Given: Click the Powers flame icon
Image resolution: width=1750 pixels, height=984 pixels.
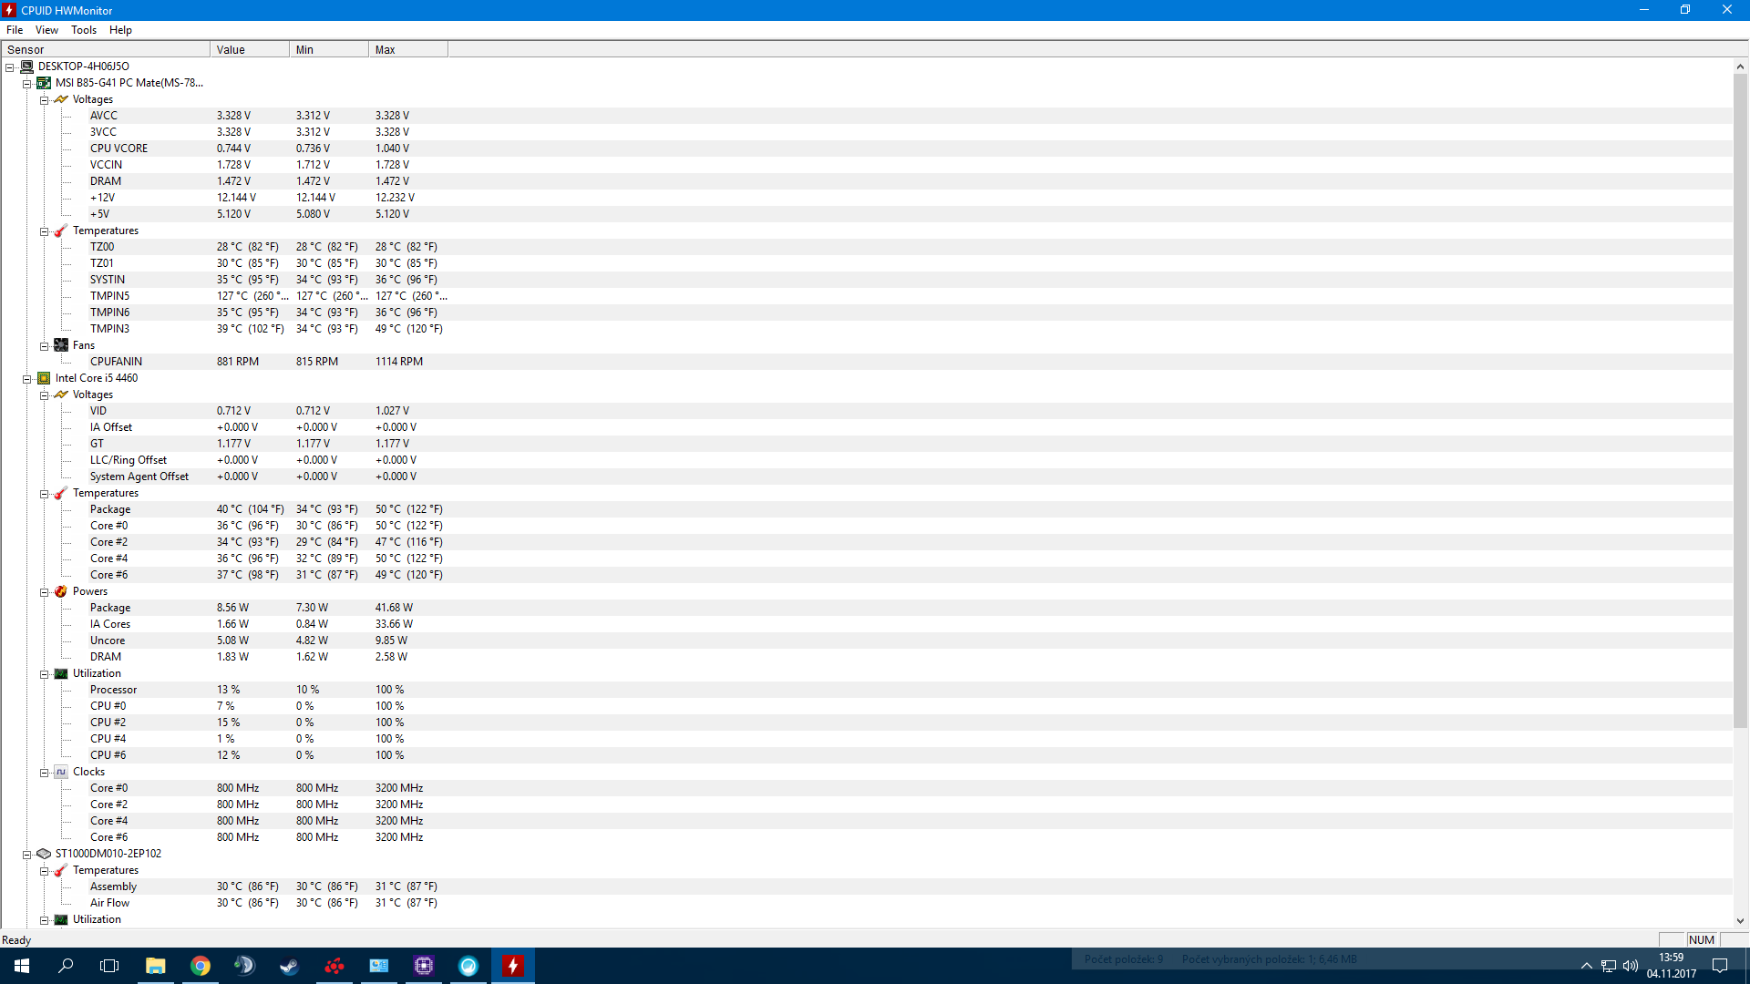Looking at the screenshot, I should click(x=61, y=591).
